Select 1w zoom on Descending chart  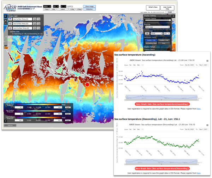coord(130,129)
